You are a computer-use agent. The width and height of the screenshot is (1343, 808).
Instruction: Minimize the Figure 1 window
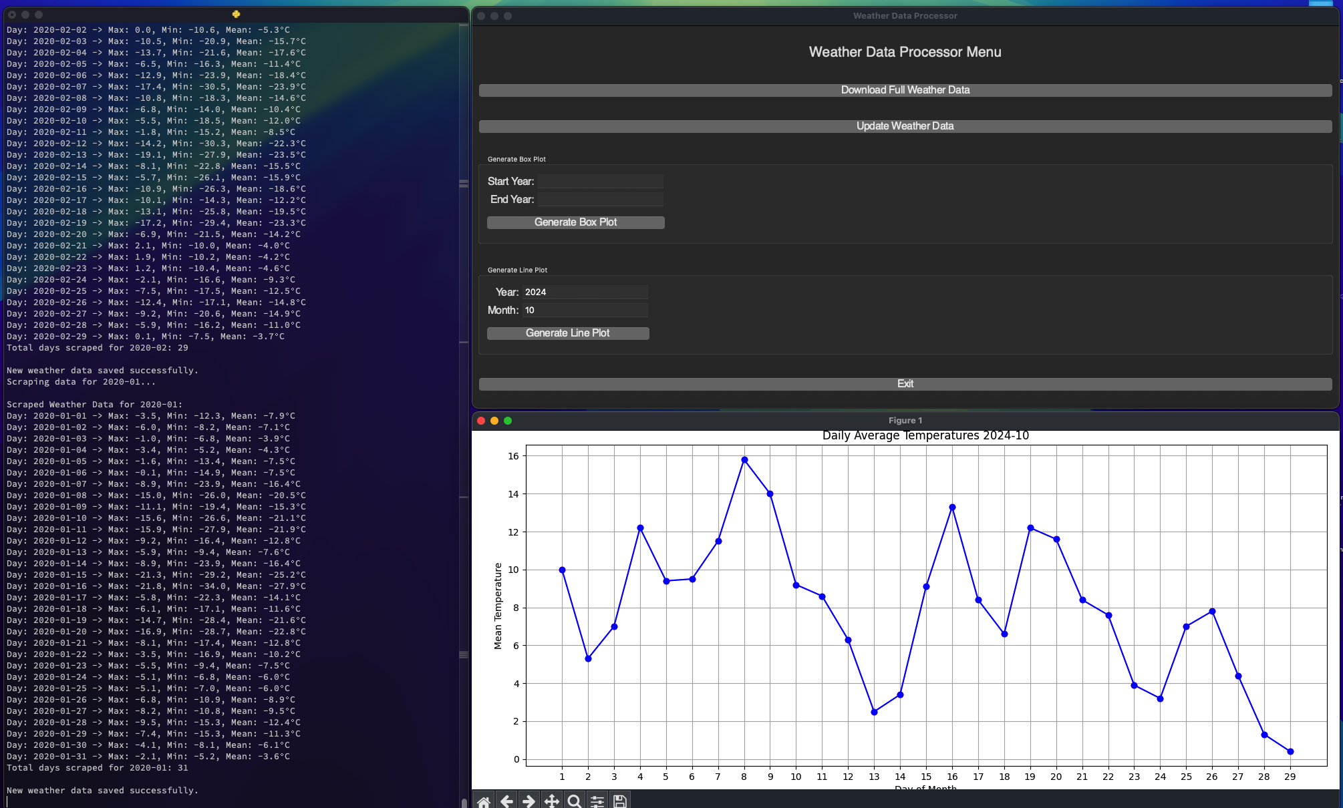[x=494, y=421]
